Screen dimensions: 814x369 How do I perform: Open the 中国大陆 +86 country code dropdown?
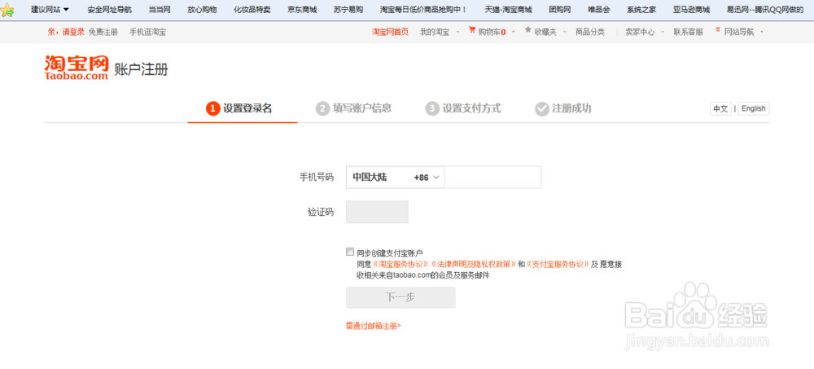[x=395, y=178]
